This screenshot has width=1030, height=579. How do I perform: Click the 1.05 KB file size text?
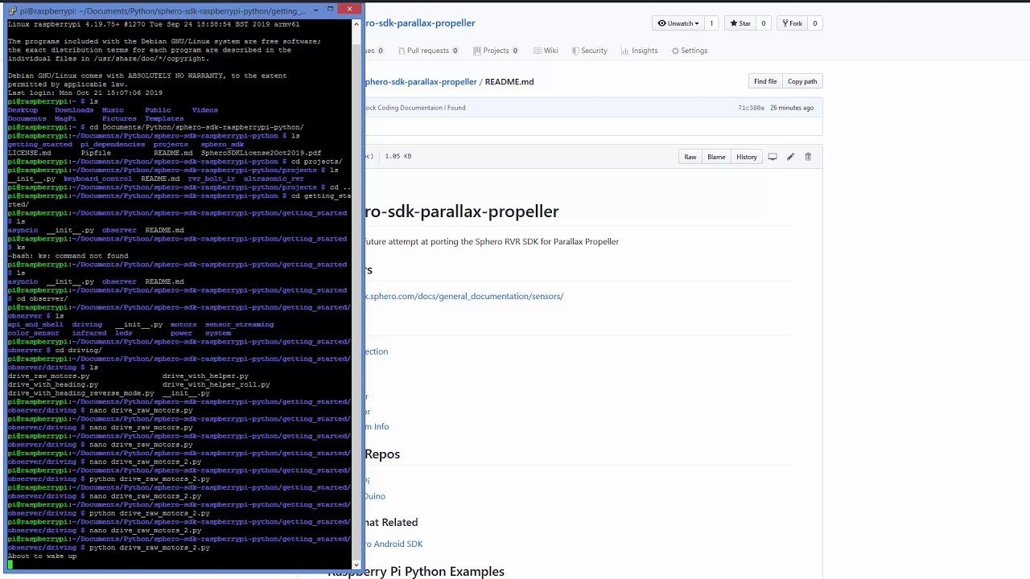pyautogui.click(x=398, y=156)
